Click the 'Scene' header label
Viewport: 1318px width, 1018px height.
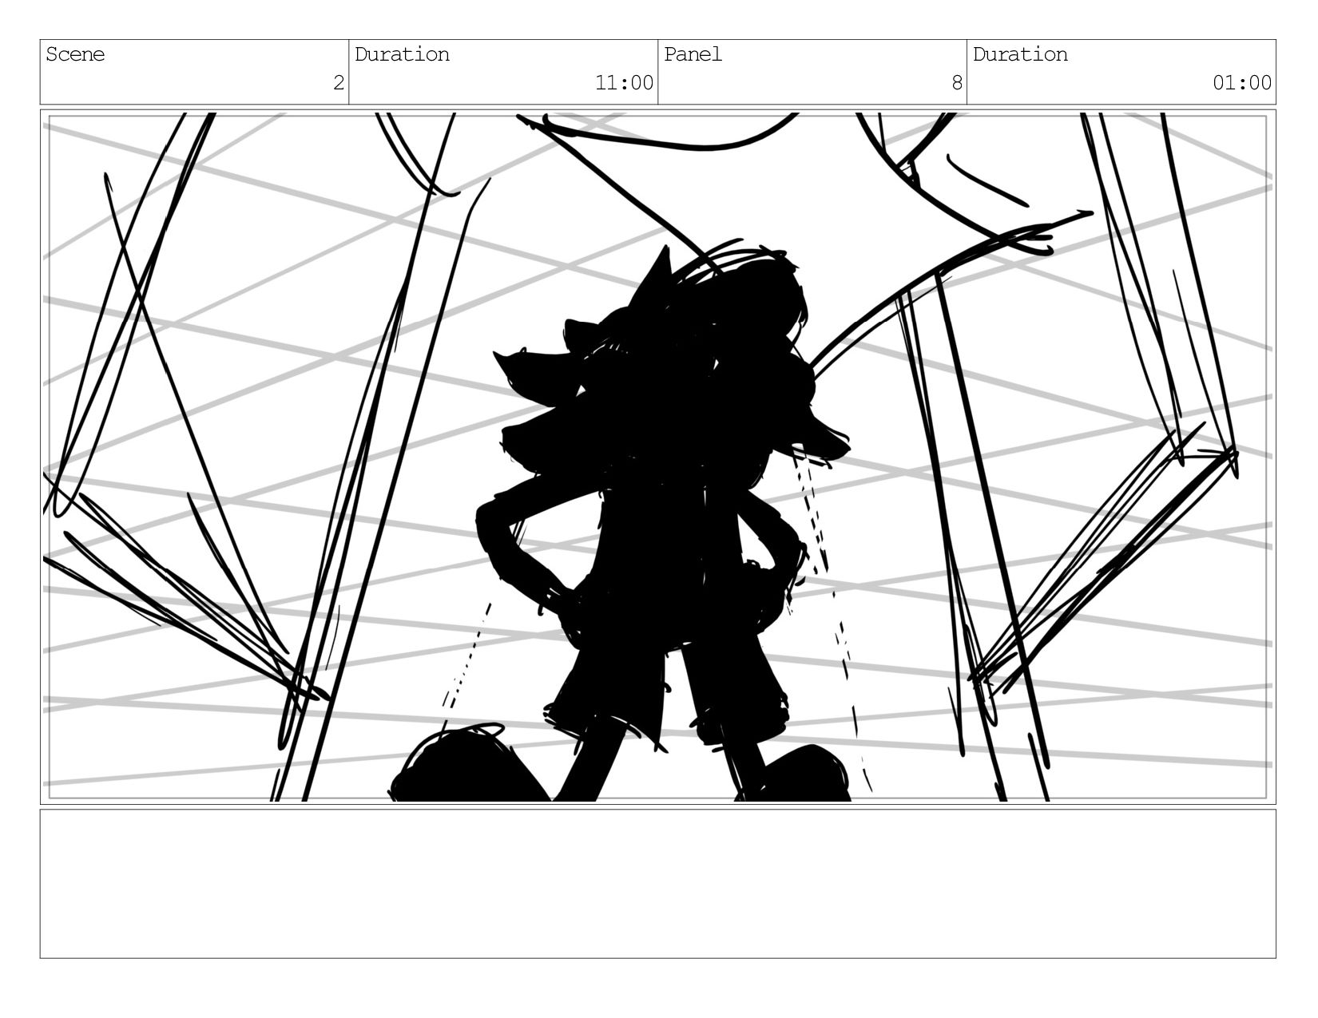point(75,54)
